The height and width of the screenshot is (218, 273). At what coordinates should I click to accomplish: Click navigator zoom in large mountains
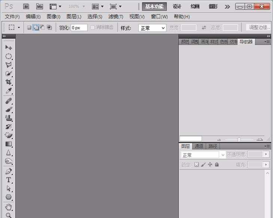[260, 139]
